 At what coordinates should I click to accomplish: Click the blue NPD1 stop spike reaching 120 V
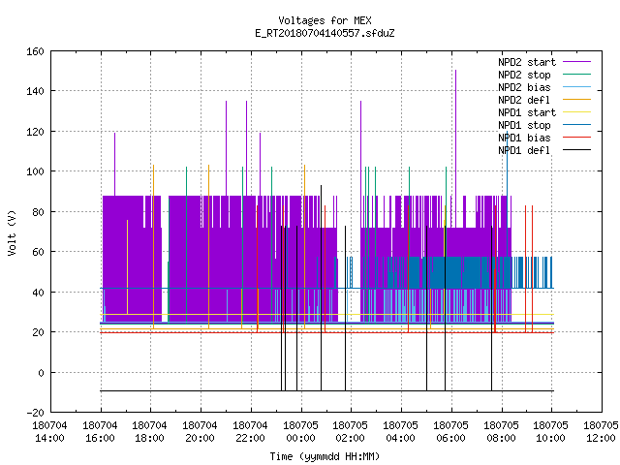click(x=507, y=194)
